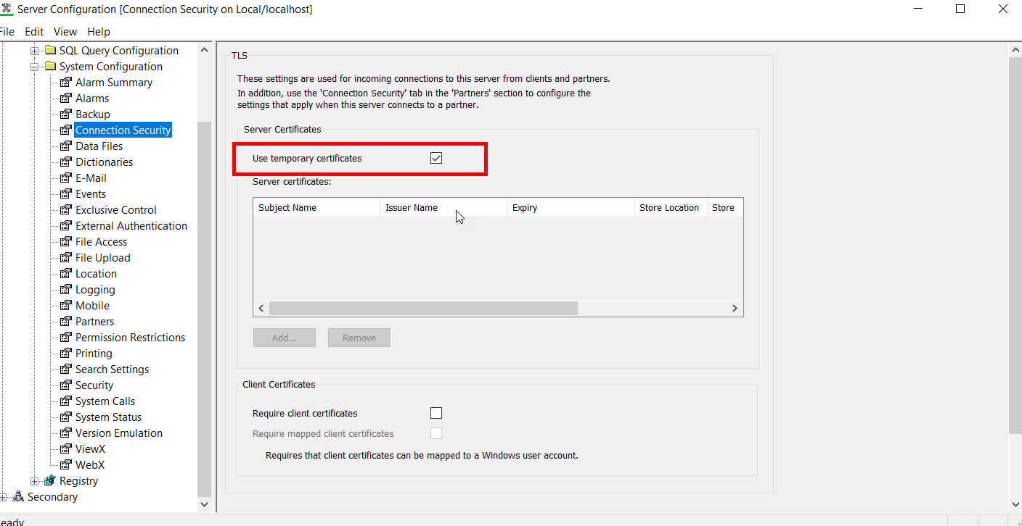Image resolution: width=1022 pixels, height=526 pixels.
Task: Click the Permission Restrictions item icon
Action: [x=65, y=338]
